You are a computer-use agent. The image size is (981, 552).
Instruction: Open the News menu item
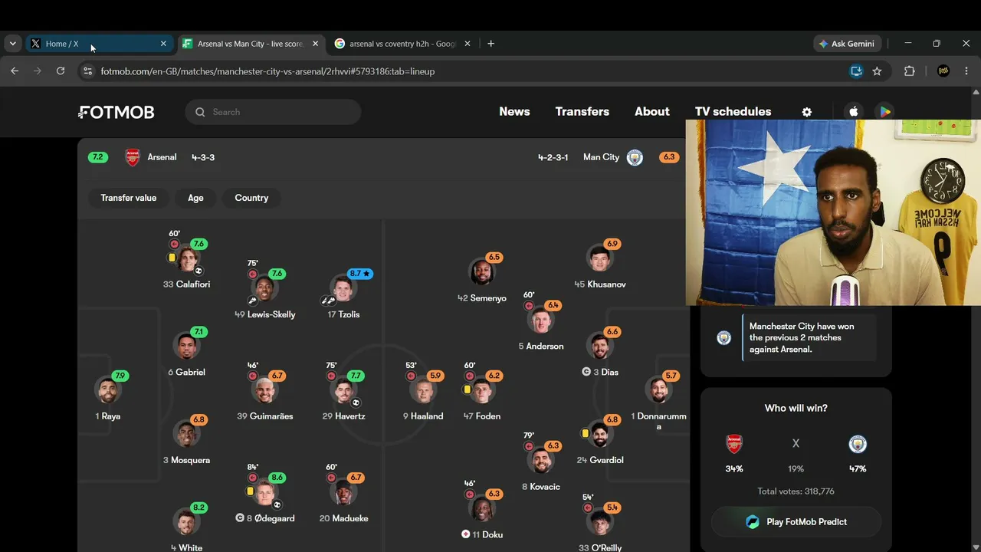[x=514, y=112]
